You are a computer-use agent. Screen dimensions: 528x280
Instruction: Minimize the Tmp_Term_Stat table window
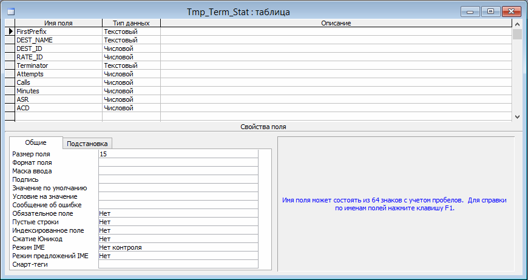pyautogui.click(x=470, y=12)
